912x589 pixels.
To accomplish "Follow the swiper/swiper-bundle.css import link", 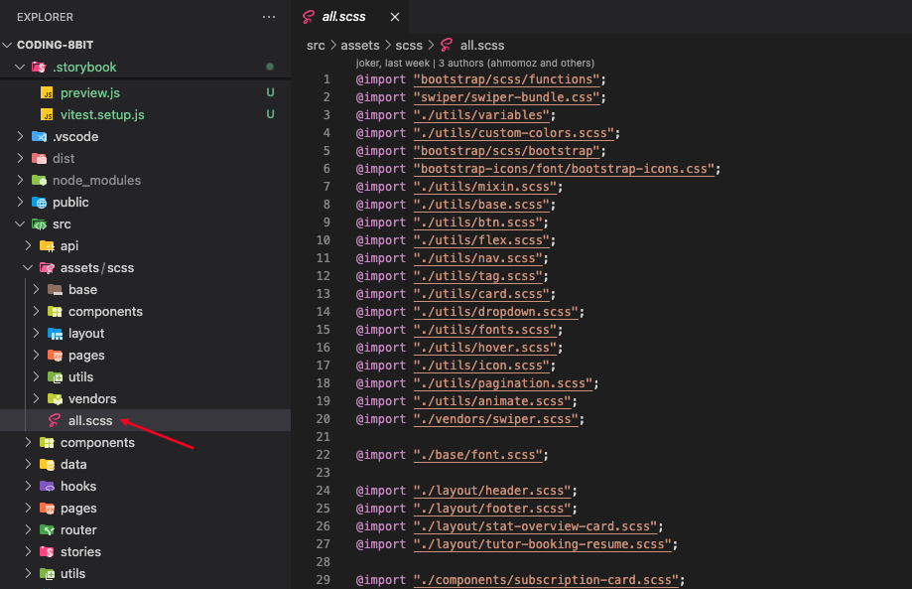I will point(506,97).
